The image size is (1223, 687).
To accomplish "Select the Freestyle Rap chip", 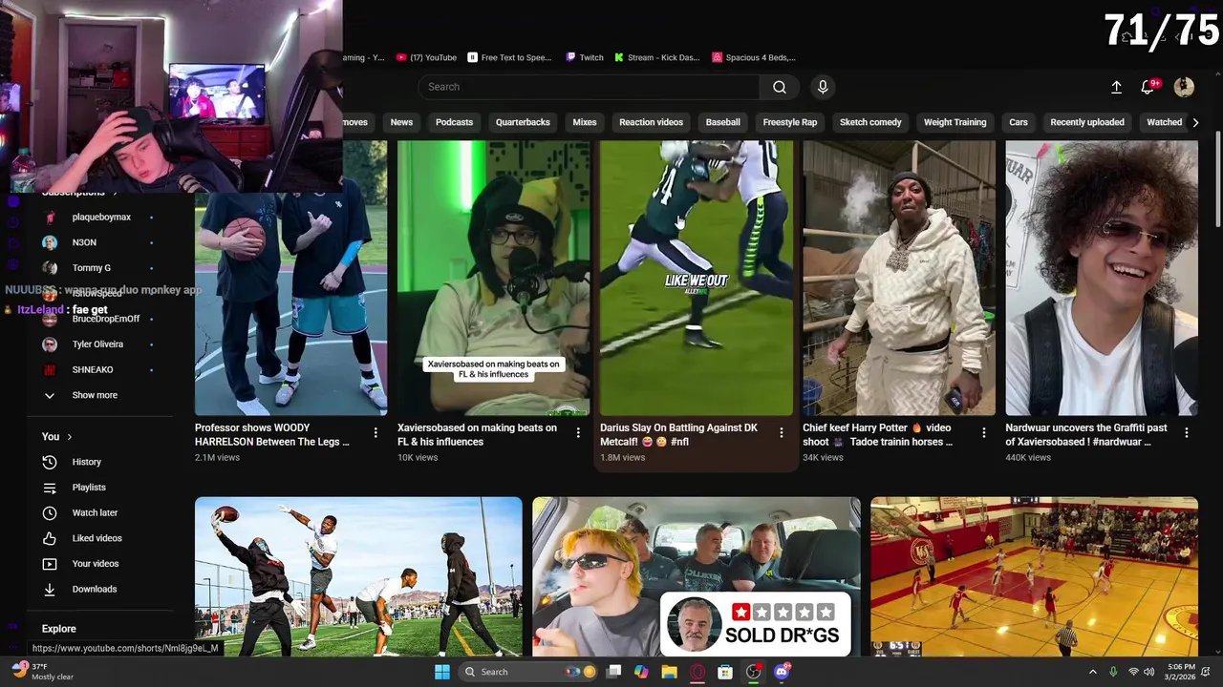I will pos(790,122).
